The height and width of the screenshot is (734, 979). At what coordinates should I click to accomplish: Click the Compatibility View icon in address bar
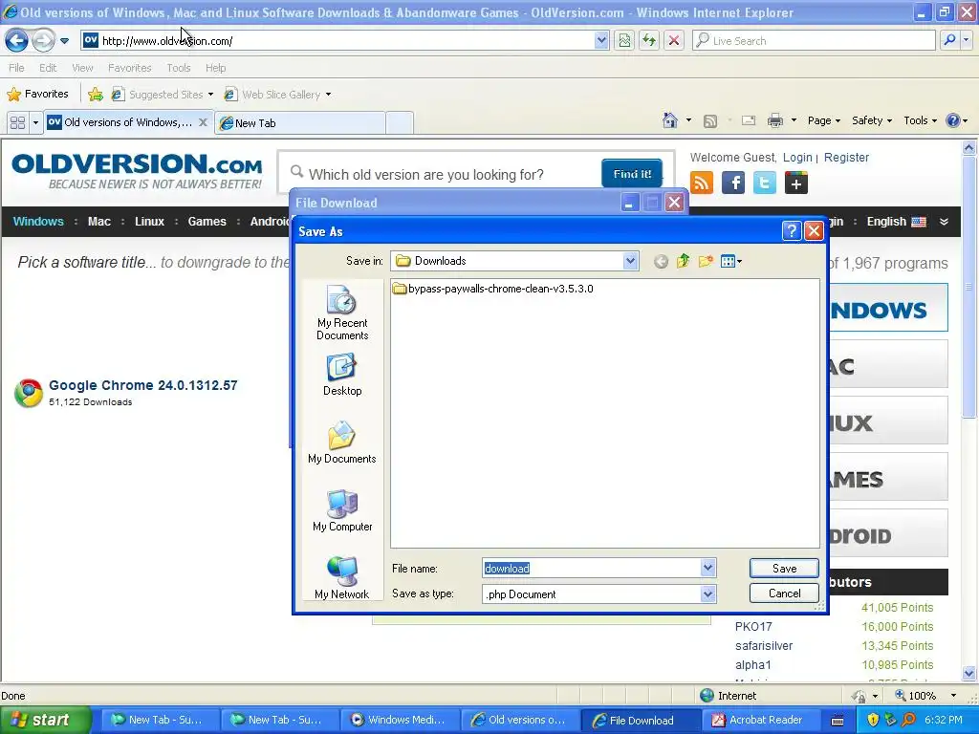(624, 41)
